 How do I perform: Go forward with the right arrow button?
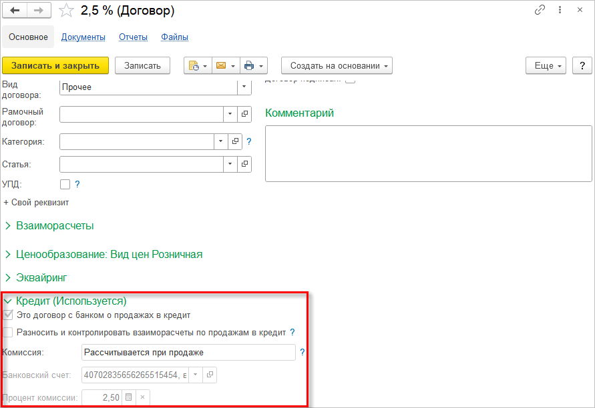pyautogui.click(x=39, y=10)
